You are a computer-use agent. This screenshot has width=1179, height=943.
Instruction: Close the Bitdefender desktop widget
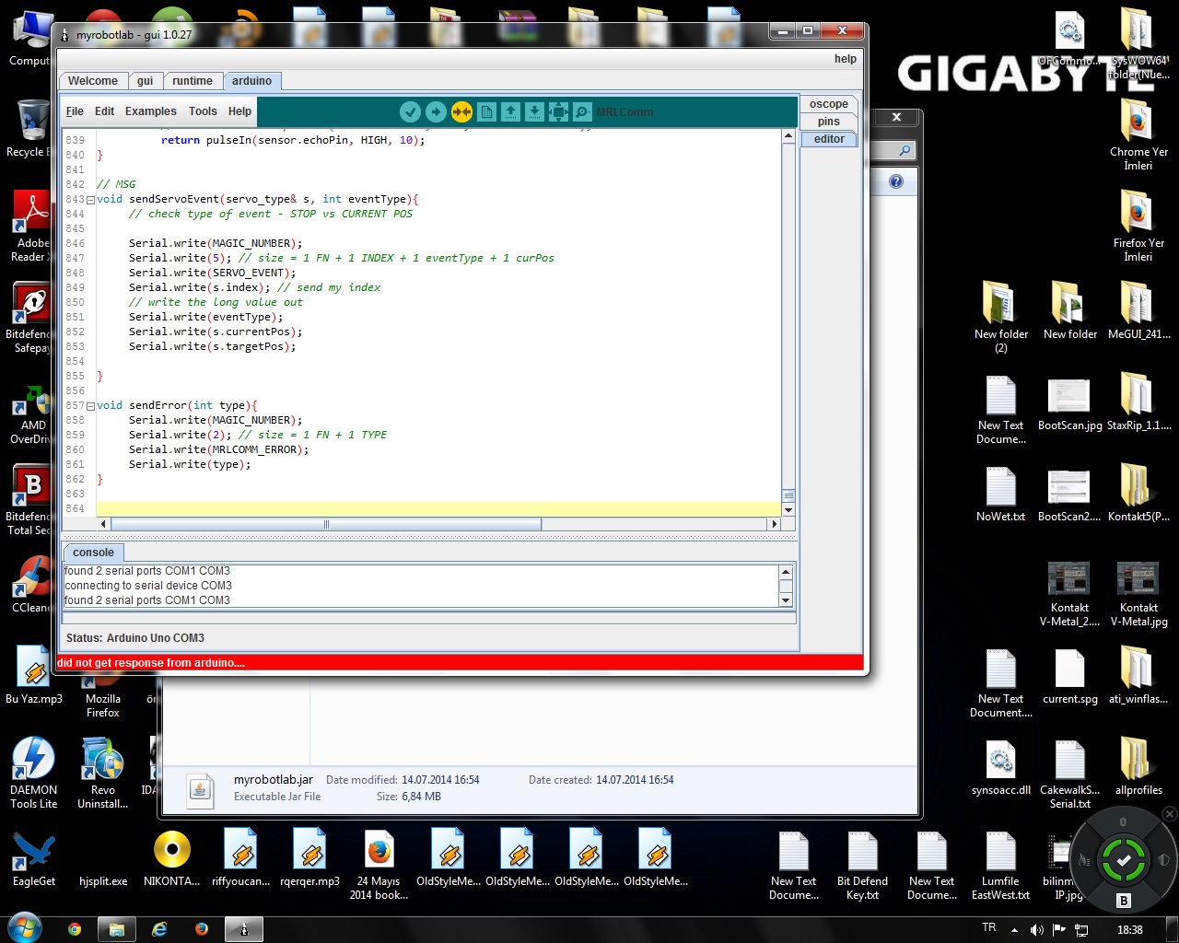(x=1169, y=814)
